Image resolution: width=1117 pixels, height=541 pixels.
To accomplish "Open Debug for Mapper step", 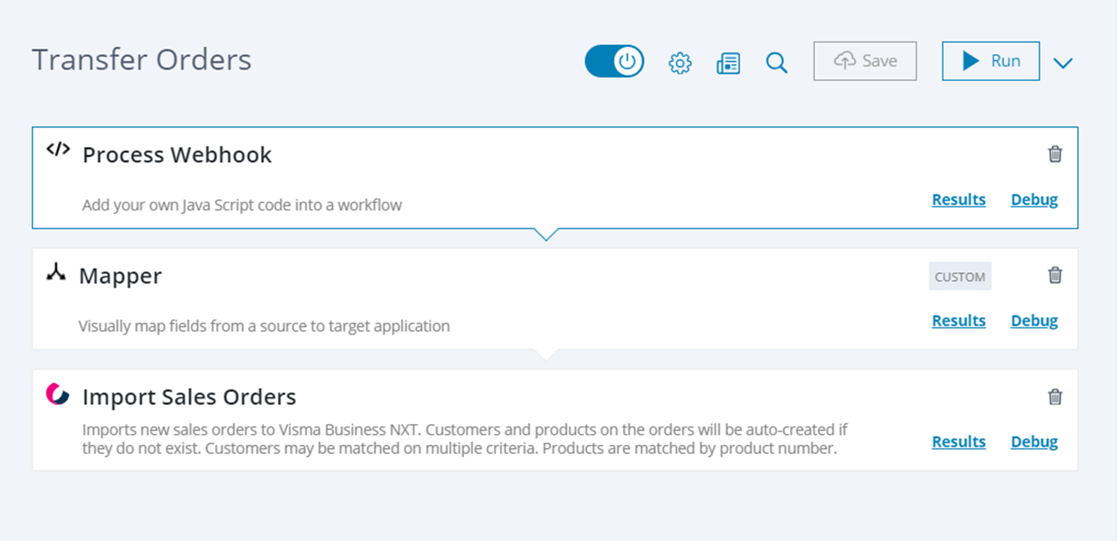I will (x=1035, y=321).
